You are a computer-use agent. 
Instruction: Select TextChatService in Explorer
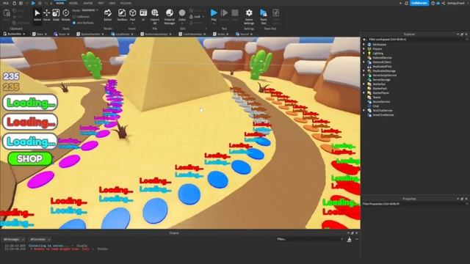(x=382, y=111)
